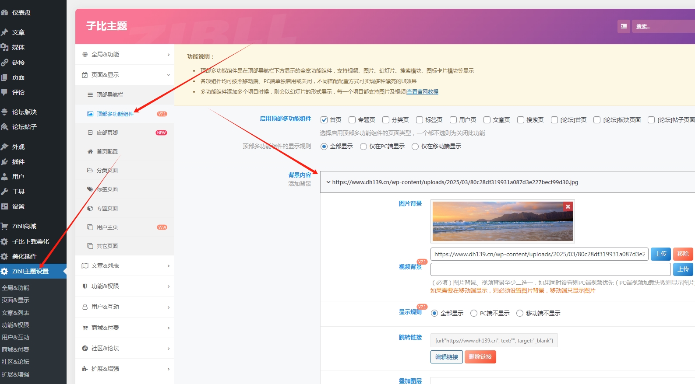Click the 底部页脚 icon
This screenshot has width=695, height=384.
[x=90, y=133]
